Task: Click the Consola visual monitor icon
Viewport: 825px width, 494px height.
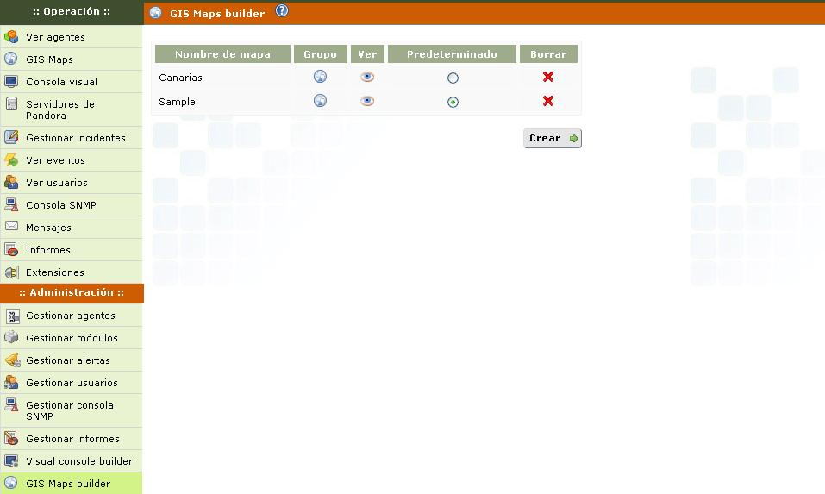Action: click(x=11, y=82)
